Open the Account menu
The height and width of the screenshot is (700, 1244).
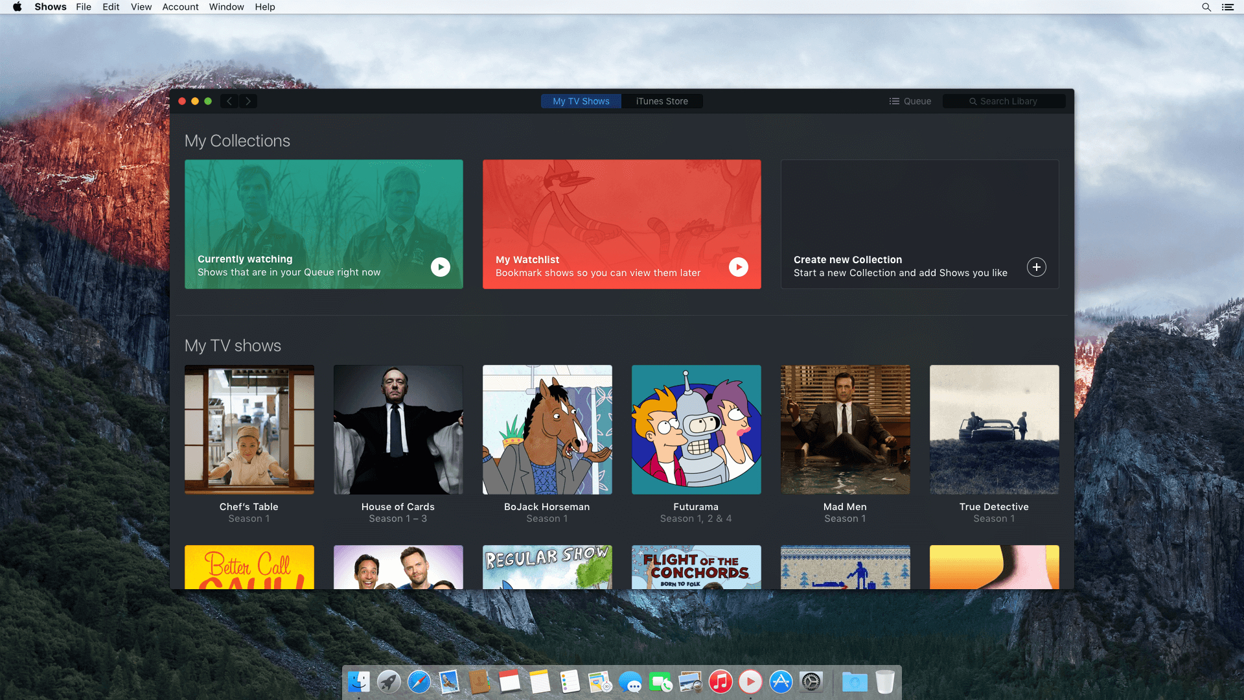point(180,7)
